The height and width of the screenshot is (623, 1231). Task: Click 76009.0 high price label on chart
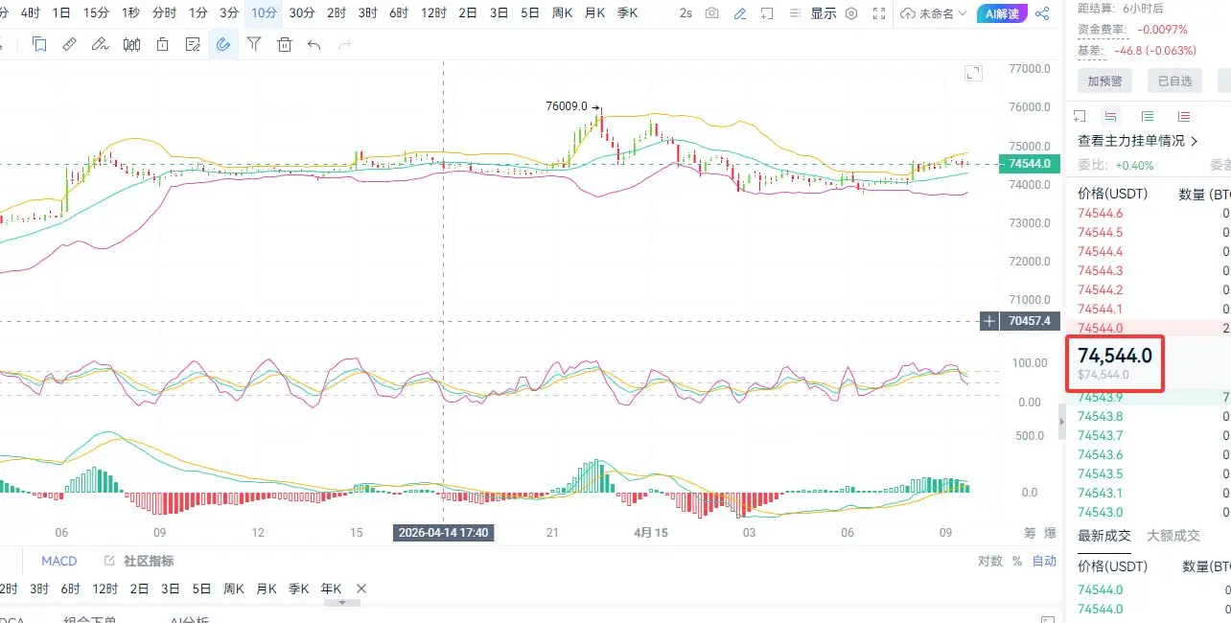click(x=566, y=106)
